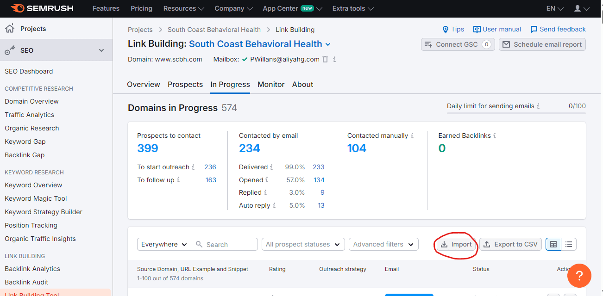Click the Projects home icon

pos(9,29)
